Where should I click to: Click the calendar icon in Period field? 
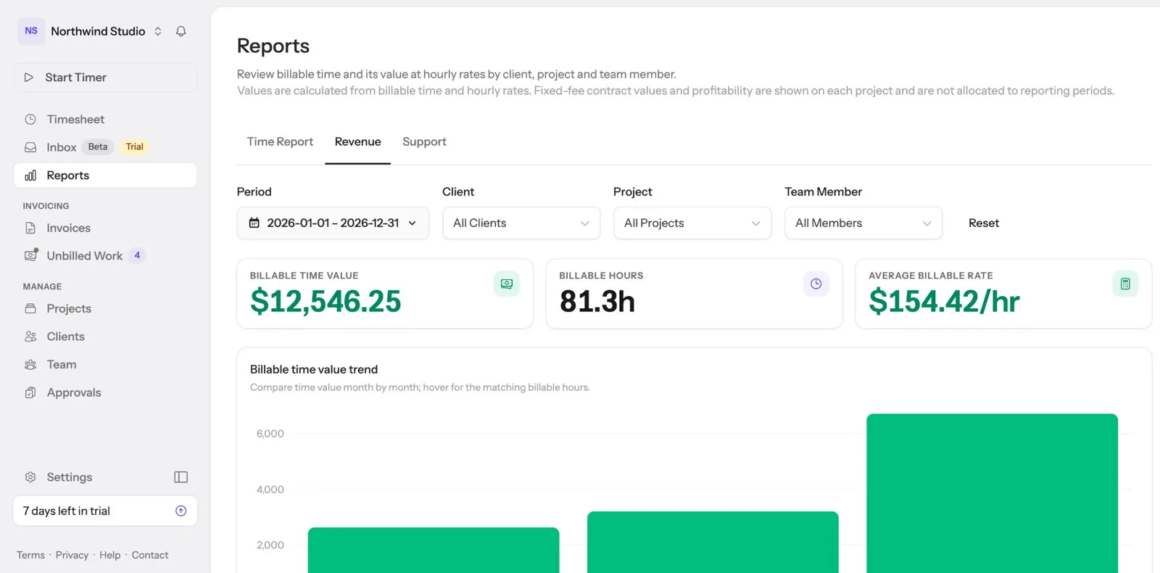click(254, 223)
